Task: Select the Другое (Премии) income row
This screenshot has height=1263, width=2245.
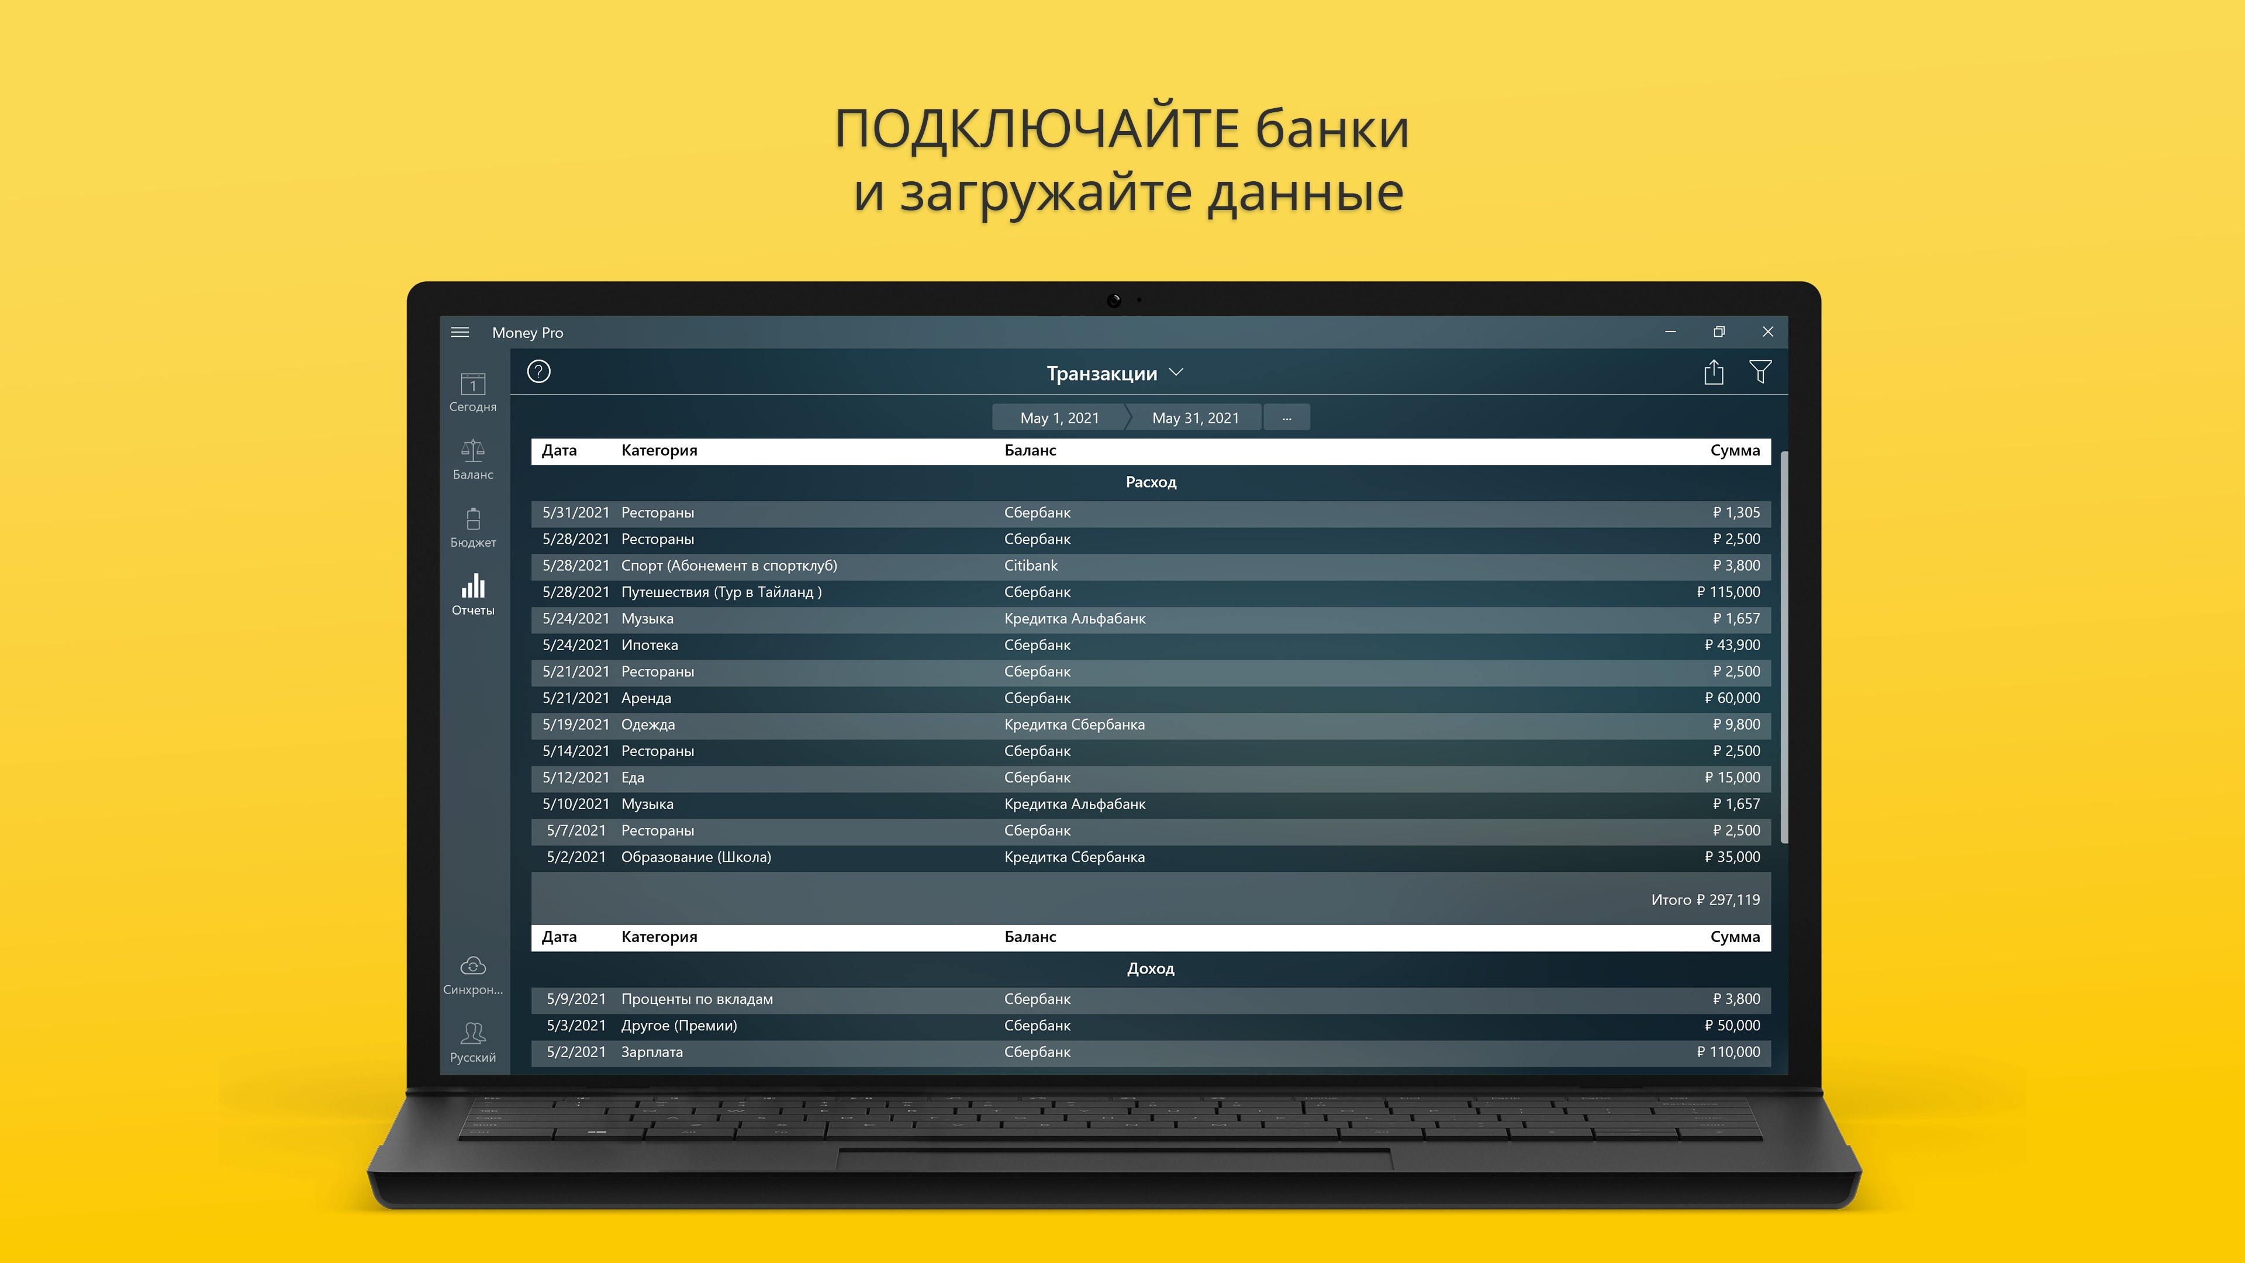Action: tap(1151, 1026)
